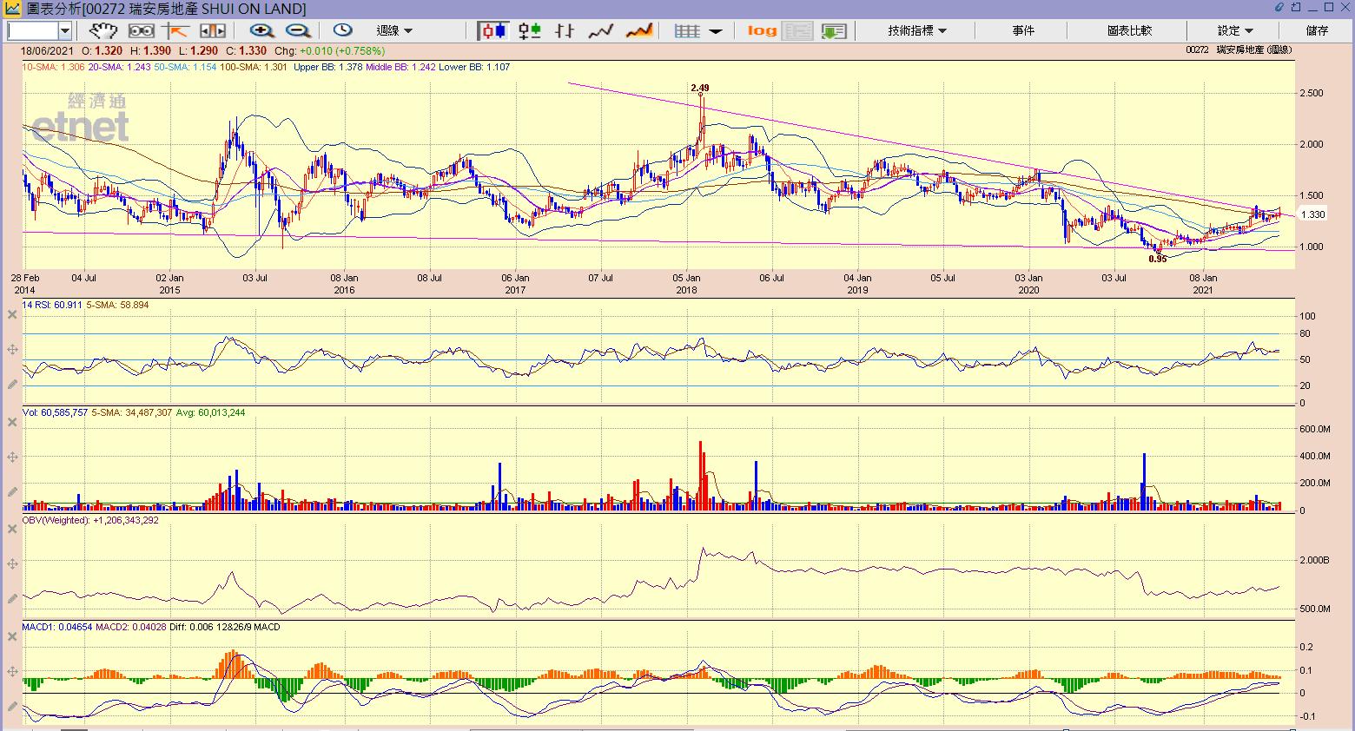This screenshot has height=731, width=1355.
Task: Click the zoom in magnifier icon
Action: tap(261, 30)
